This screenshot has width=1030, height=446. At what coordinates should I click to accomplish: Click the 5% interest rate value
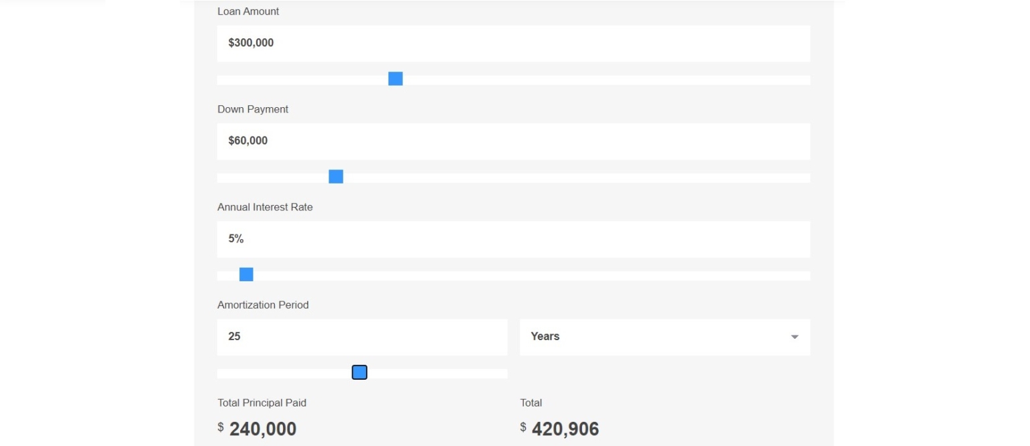235,238
